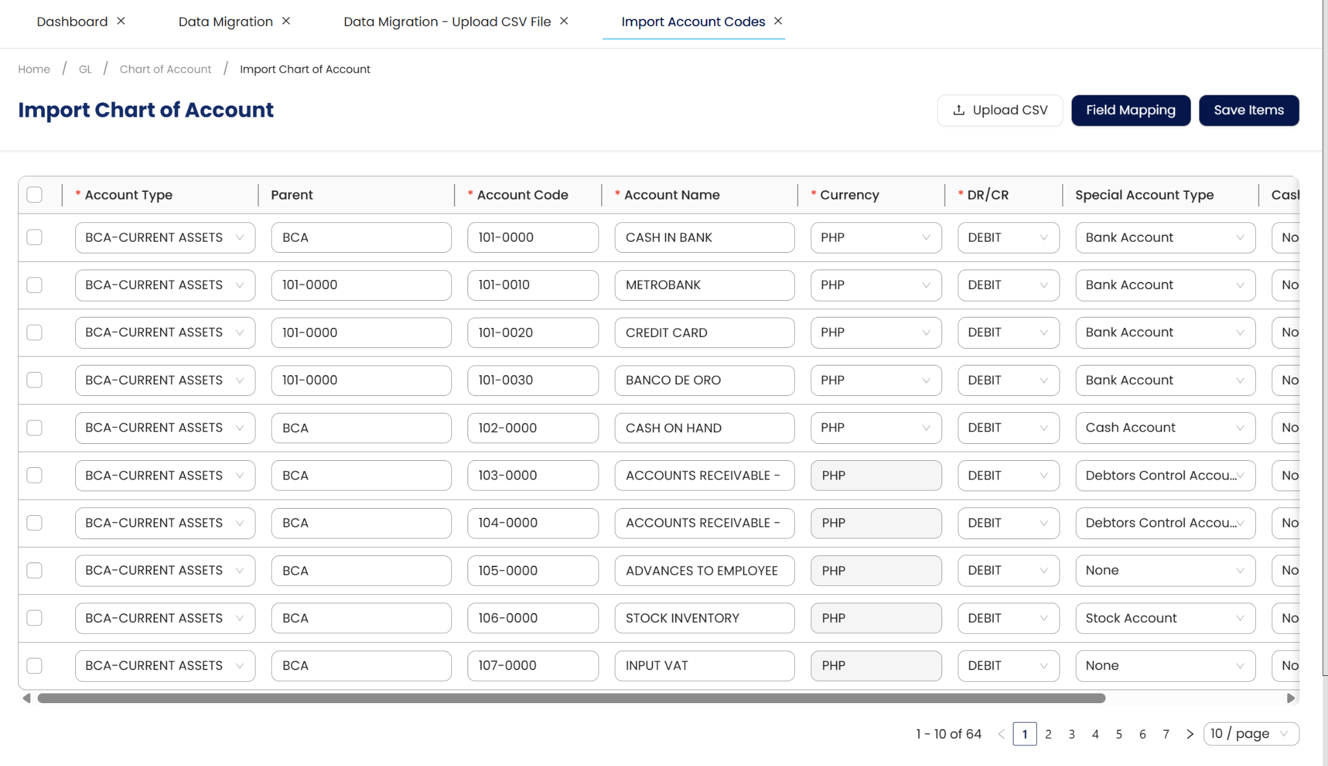The height and width of the screenshot is (766, 1328).
Task: Close the Import Account Codes tab X
Action: (778, 21)
